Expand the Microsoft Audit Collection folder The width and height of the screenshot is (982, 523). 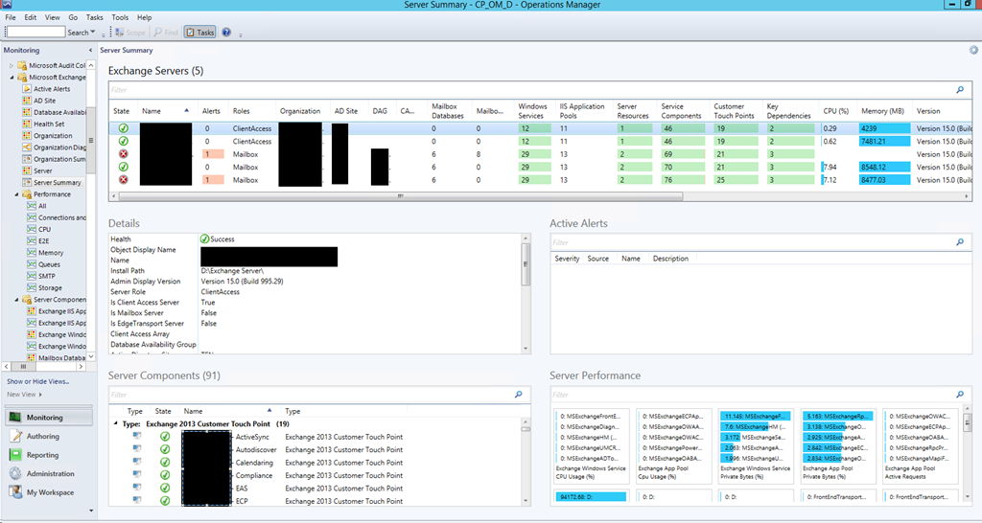(12, 65)
